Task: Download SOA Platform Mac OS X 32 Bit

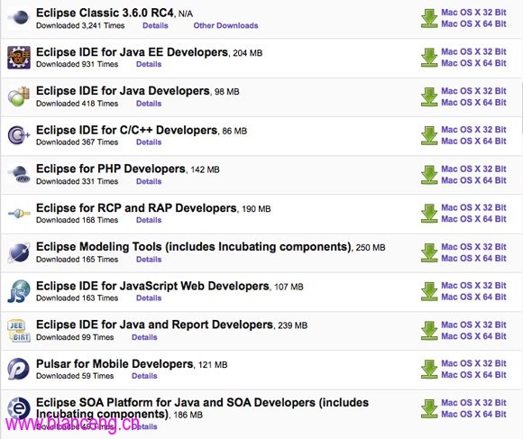Action: [x=473, y=403]
